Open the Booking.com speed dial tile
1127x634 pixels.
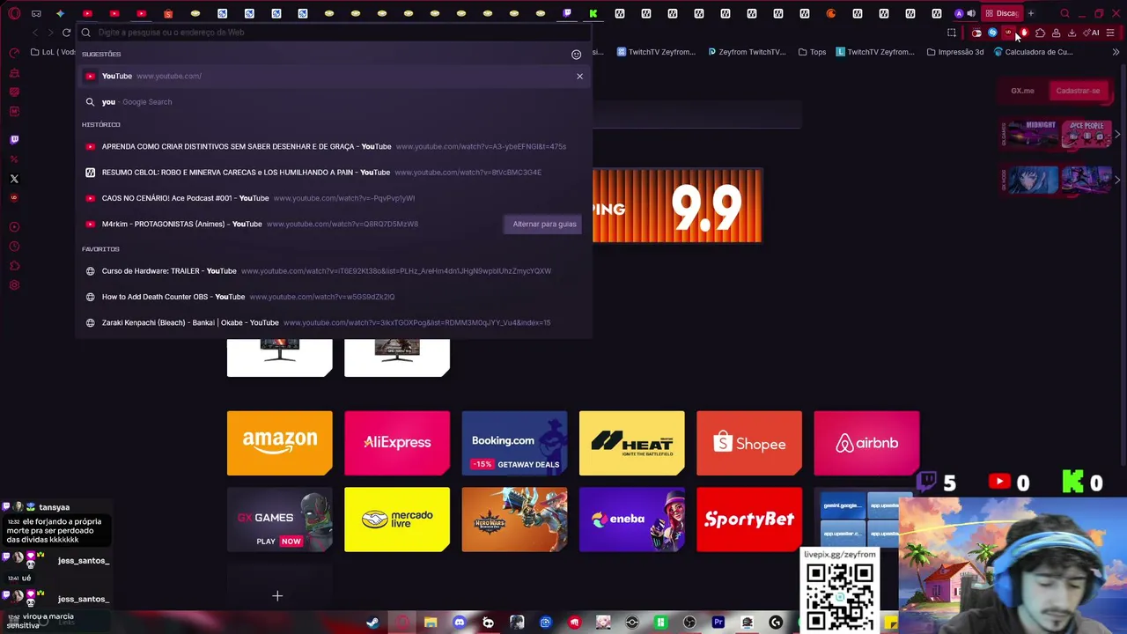(x=514, y=443)
